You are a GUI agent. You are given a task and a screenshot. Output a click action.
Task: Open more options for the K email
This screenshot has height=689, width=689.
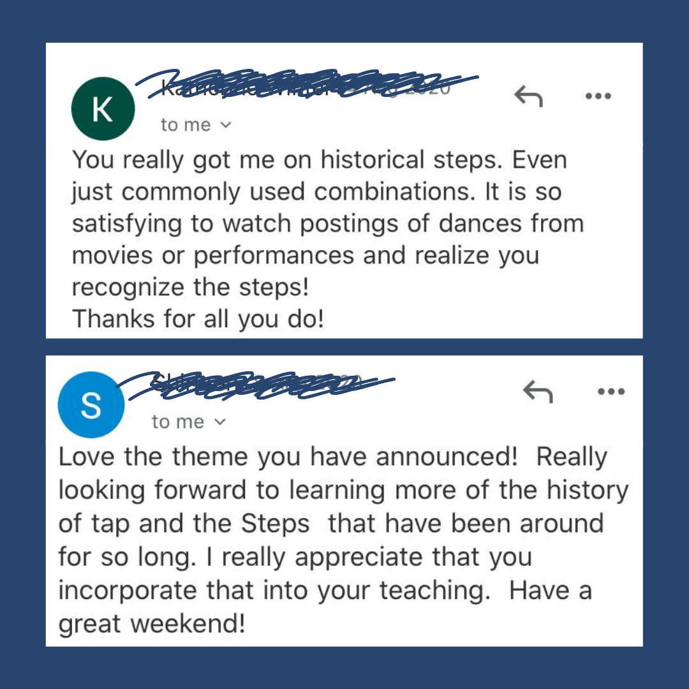click(598, 96)
